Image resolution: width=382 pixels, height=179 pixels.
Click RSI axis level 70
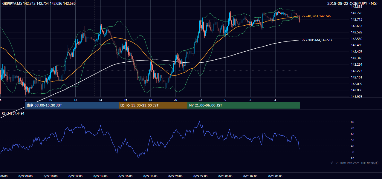tap(353, 128)
